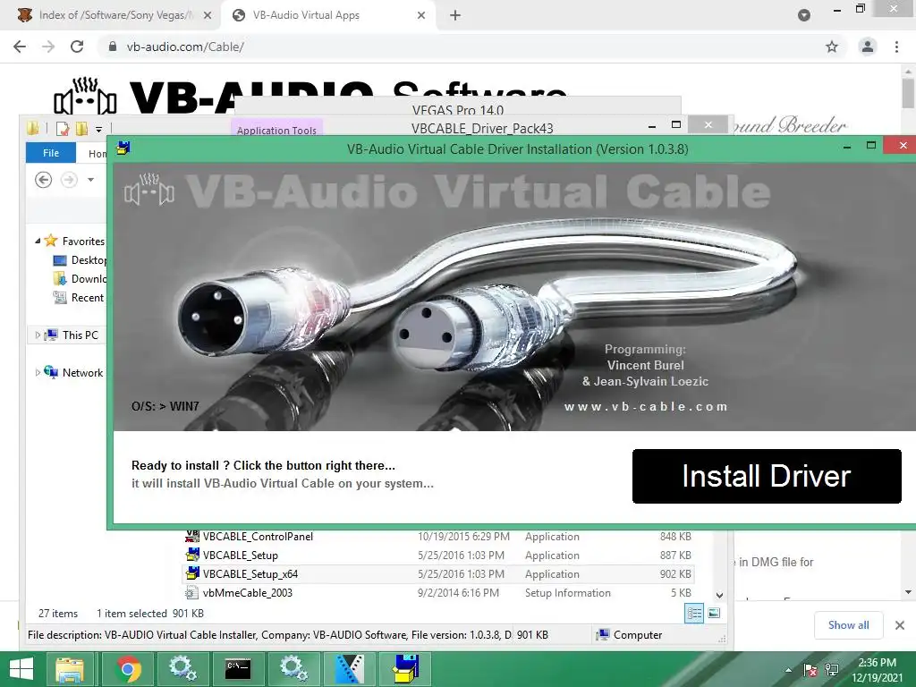Open Explorer's recent locations dropdown arrow
916x687 pixels.
pyautogui.click(x=90, y=179)
